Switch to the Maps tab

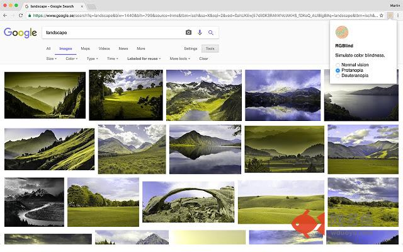click(86, 49)
